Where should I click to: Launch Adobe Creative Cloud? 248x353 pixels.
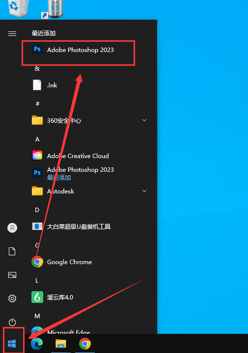[x=90, y=156]
